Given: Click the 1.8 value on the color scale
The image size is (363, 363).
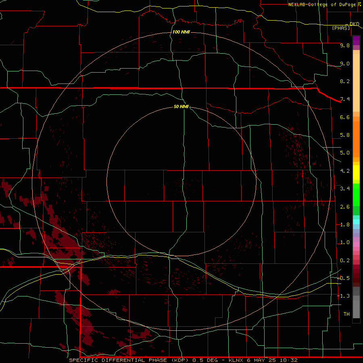Looking at the screenshot, I should point(345,225).
